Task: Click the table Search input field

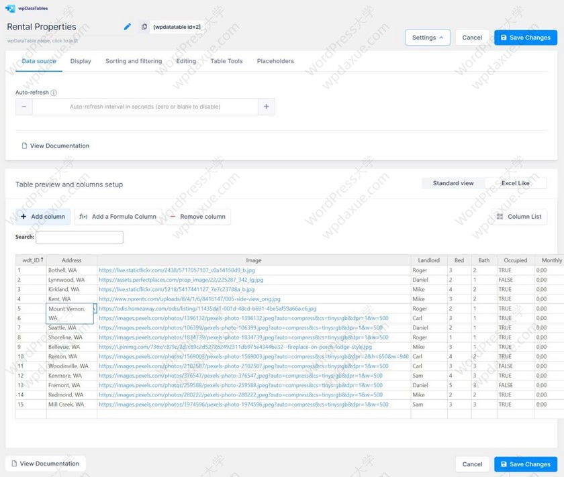Action: tap(79, 237)
